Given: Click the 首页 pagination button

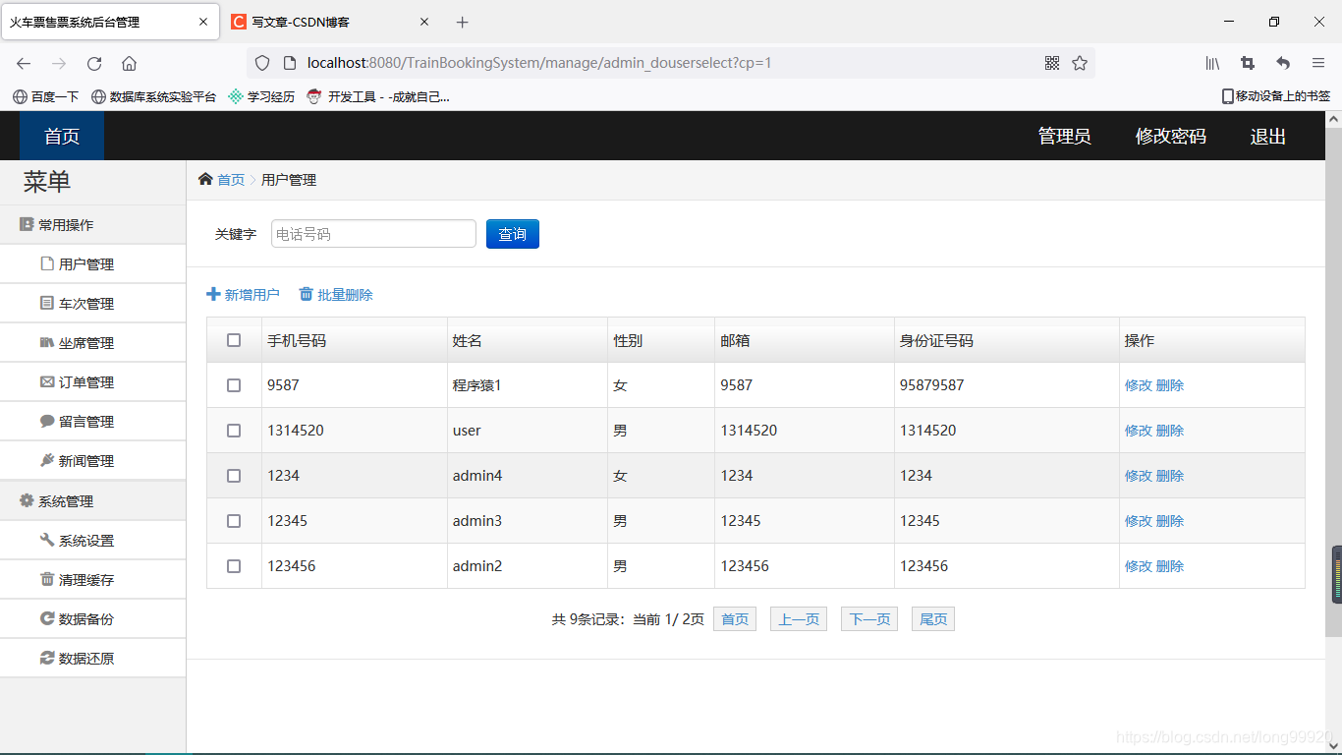Looking at the screenshot, I should click(x=735, y=619).
